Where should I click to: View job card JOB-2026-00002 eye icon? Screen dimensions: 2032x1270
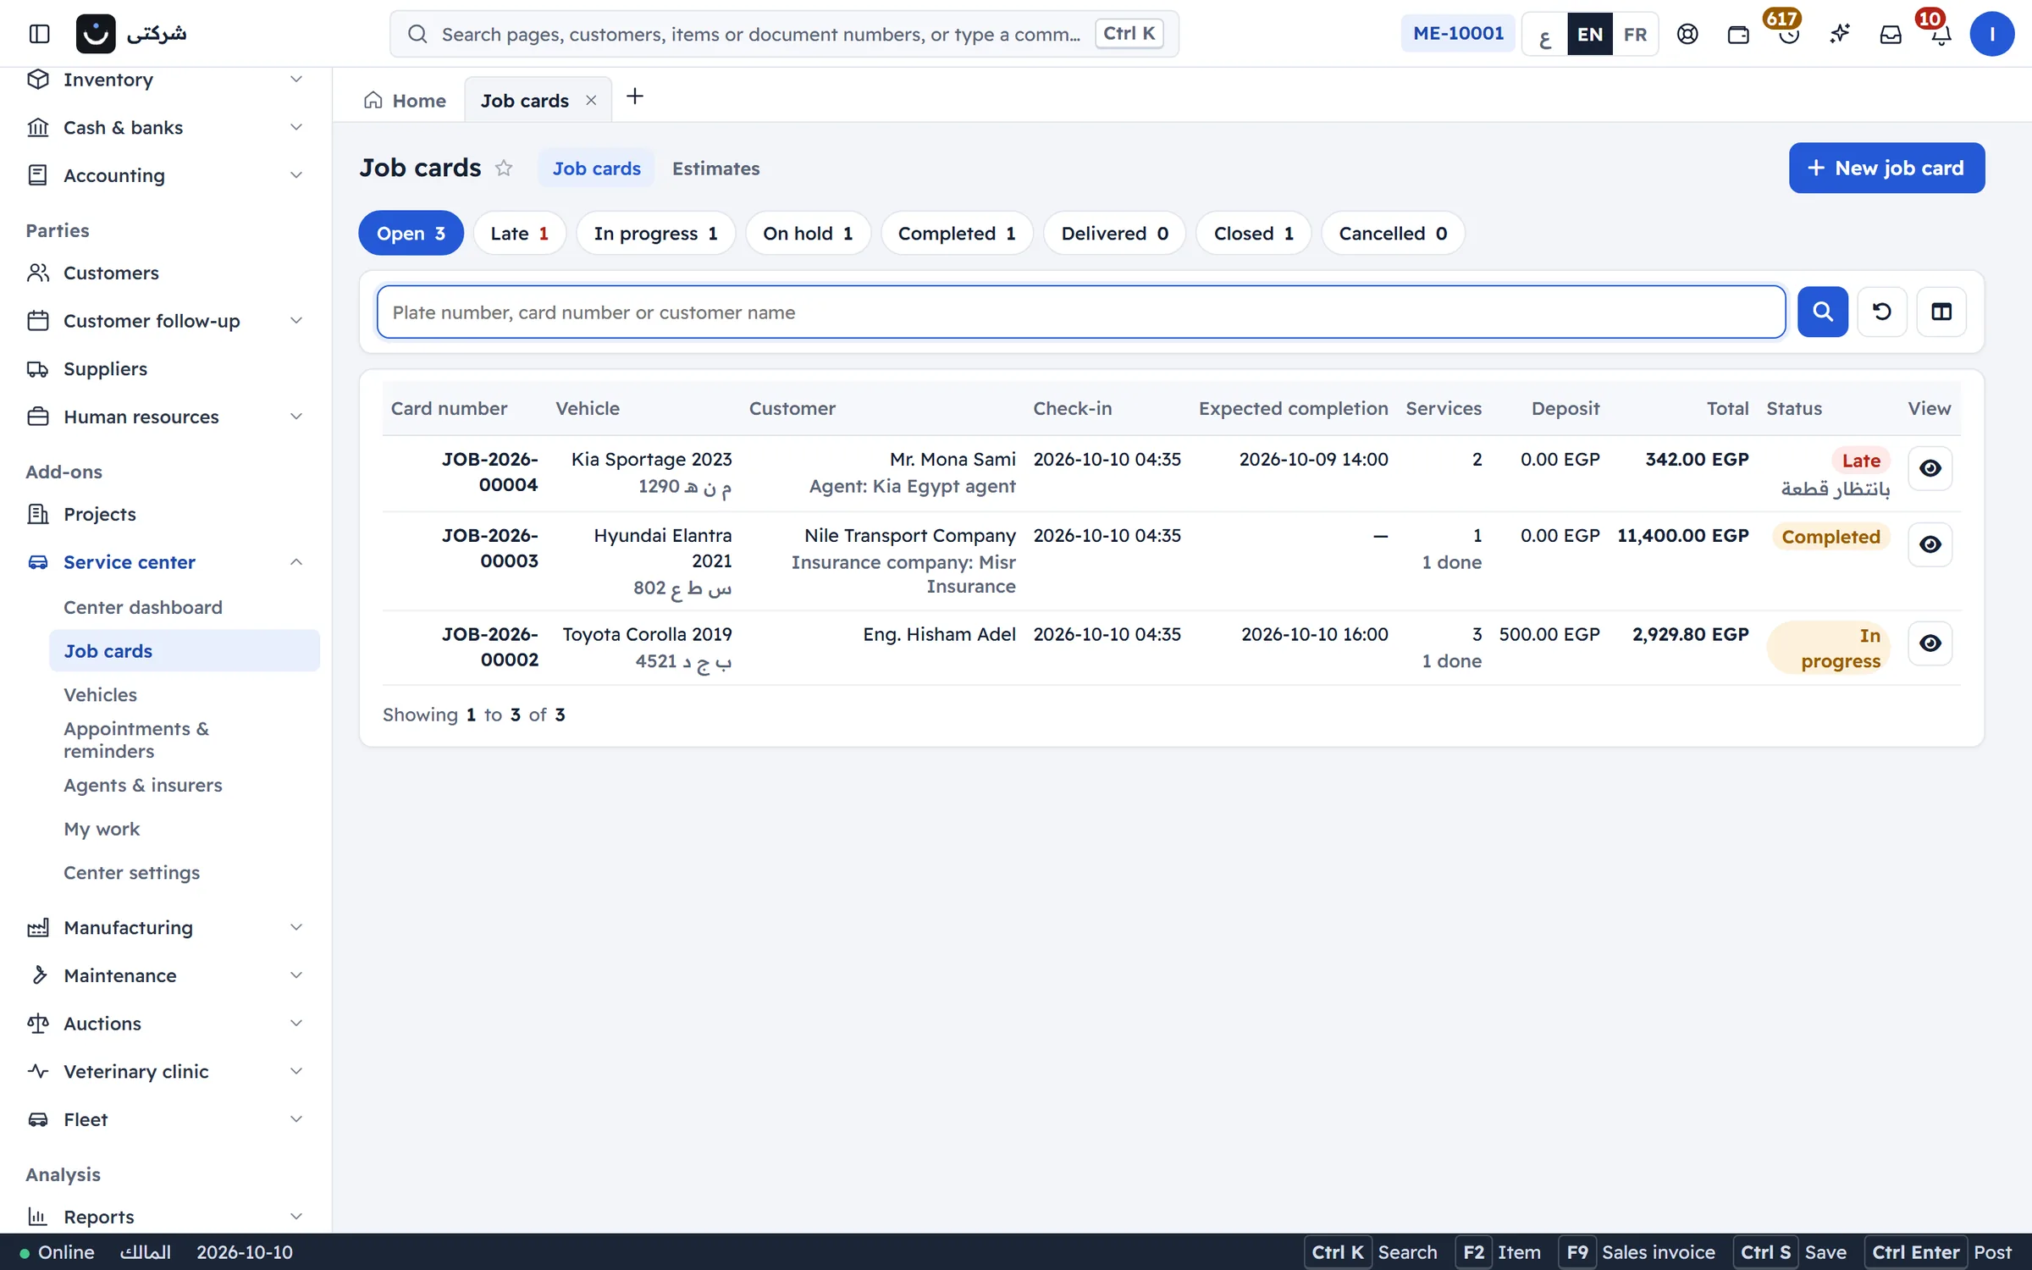(1930, 643)
